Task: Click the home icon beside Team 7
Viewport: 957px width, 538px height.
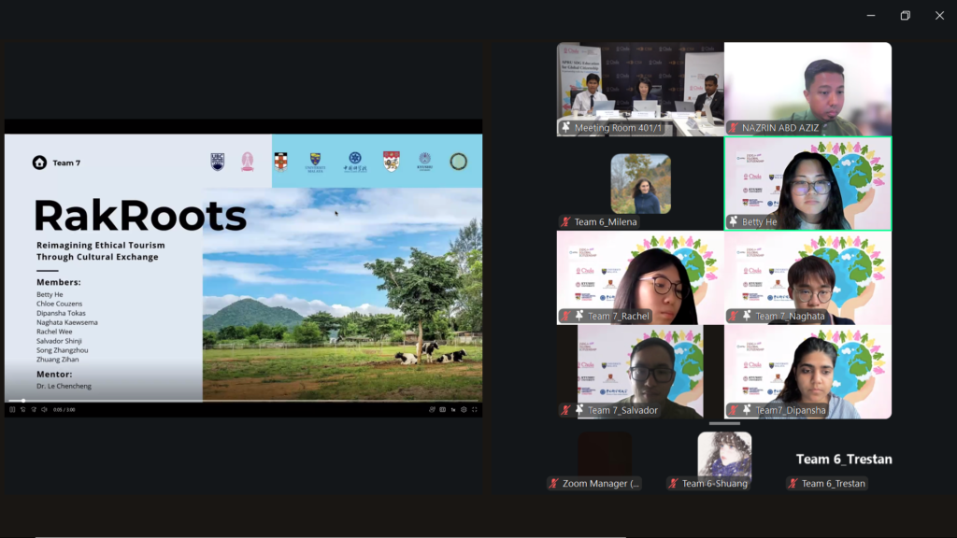Action: pyautogui.click(x=39, y=163)
